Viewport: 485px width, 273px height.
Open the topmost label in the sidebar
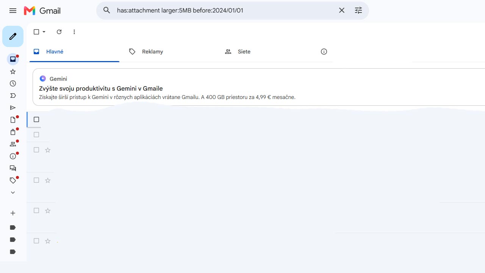coord(13,227)
